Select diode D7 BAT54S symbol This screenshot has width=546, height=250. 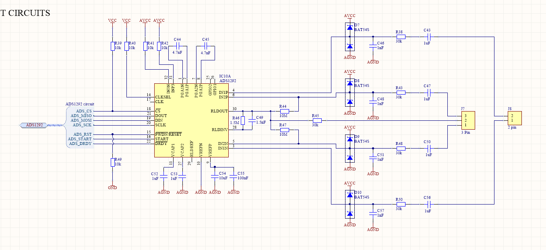pyautogui.click(x=350, y=37)
